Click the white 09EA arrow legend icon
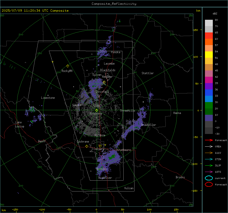Image resolution: width=228 pixels, height=213 pixels. tap(209, 146)
